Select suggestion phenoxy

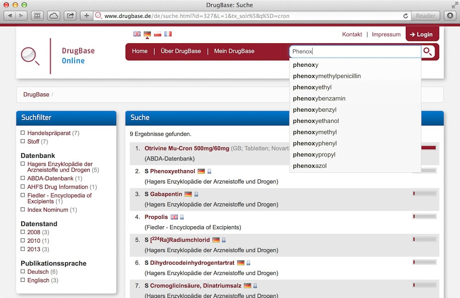click(355, 65)
